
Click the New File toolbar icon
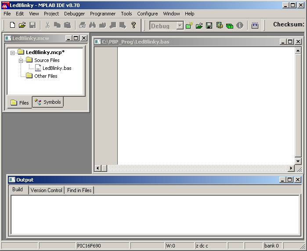[12, 25]
